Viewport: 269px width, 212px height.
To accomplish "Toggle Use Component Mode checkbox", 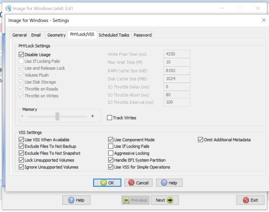I will 111,139.
